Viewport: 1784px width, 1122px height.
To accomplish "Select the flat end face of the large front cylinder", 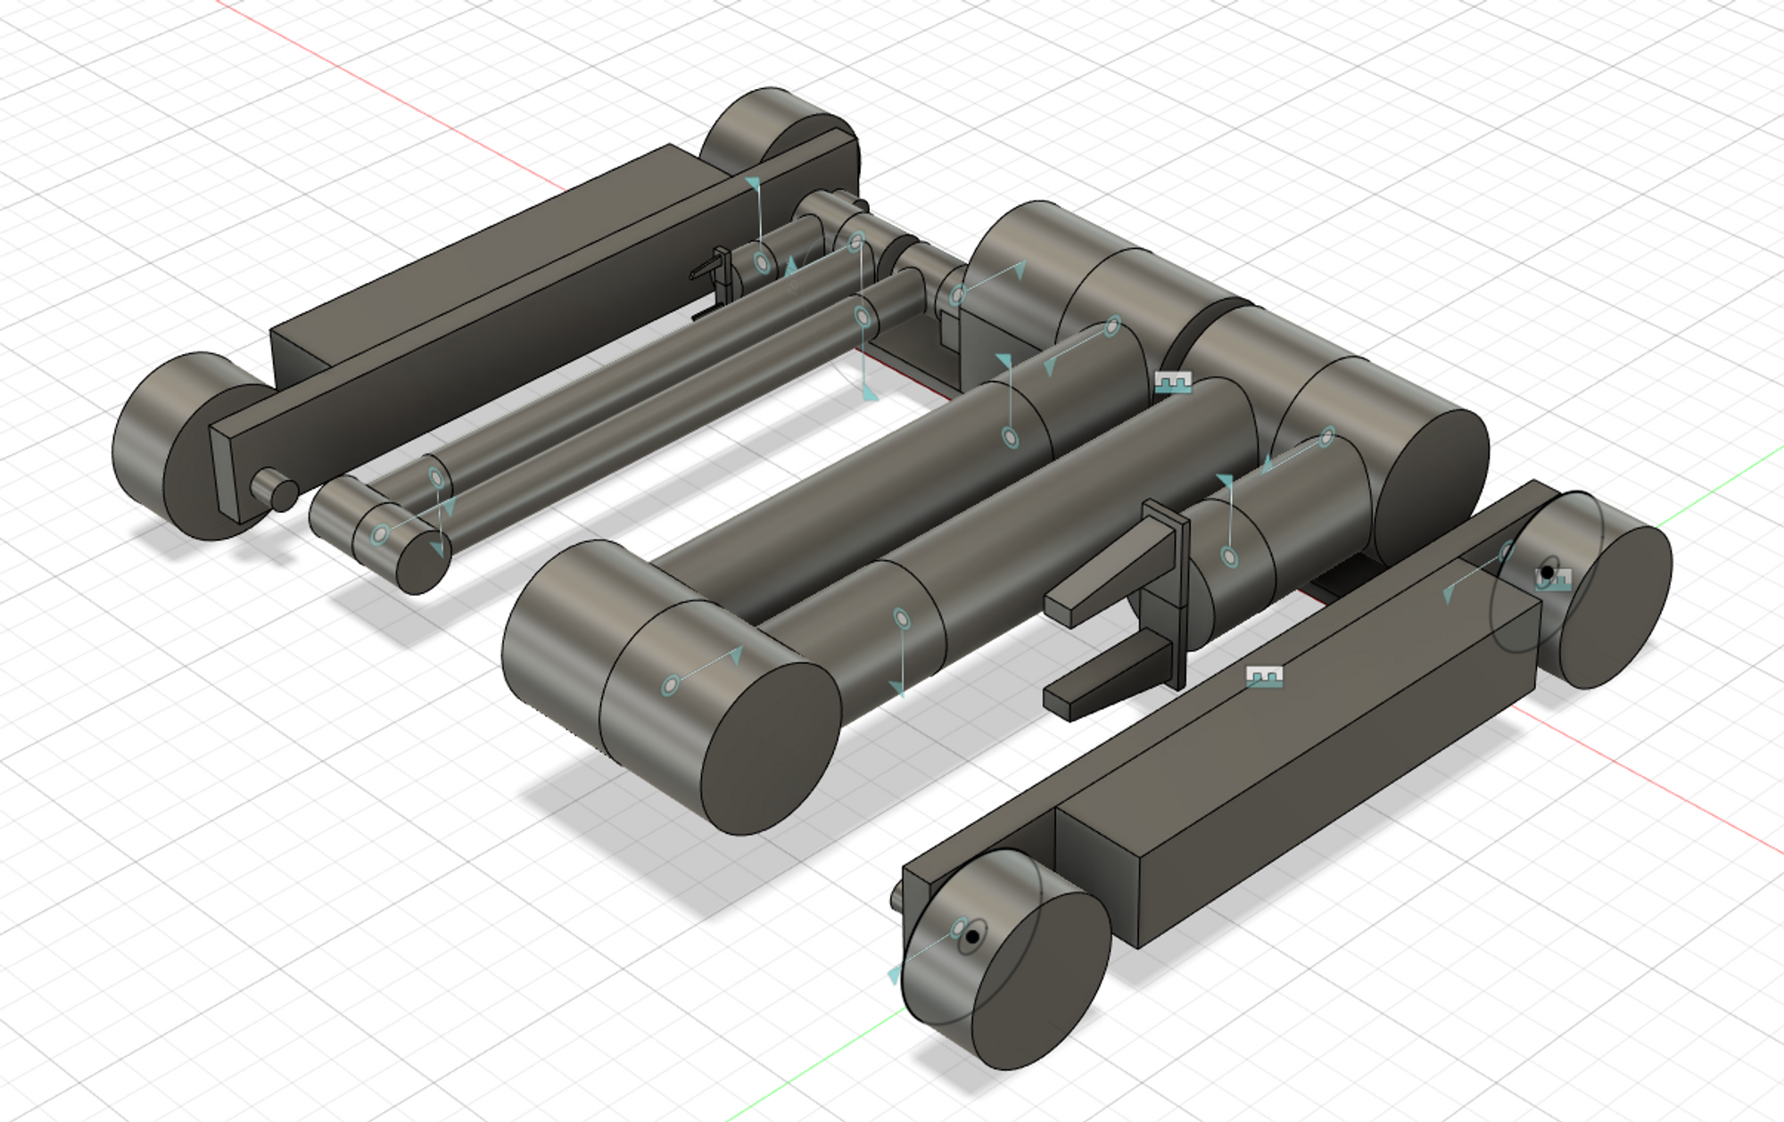I will [772, 749].
